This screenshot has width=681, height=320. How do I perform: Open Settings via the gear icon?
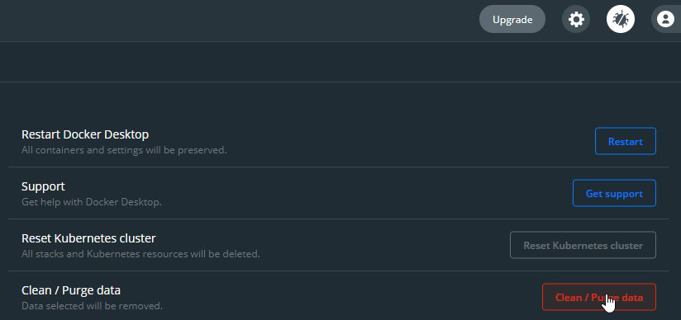point(576,19)
